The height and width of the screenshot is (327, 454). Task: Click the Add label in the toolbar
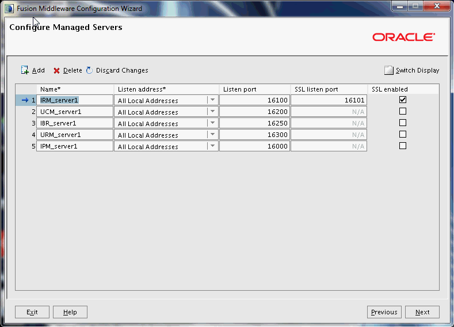[39, 70]
